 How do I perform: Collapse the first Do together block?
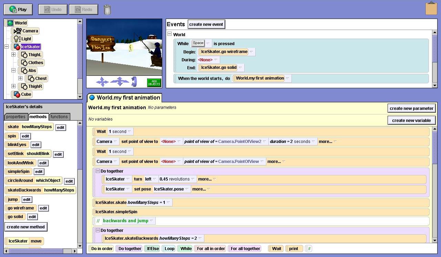tap(98, 171)
